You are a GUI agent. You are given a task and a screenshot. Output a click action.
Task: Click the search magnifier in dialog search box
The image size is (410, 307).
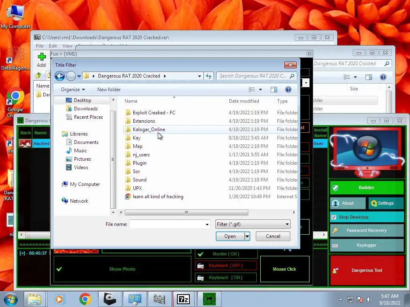click(292, 76)
